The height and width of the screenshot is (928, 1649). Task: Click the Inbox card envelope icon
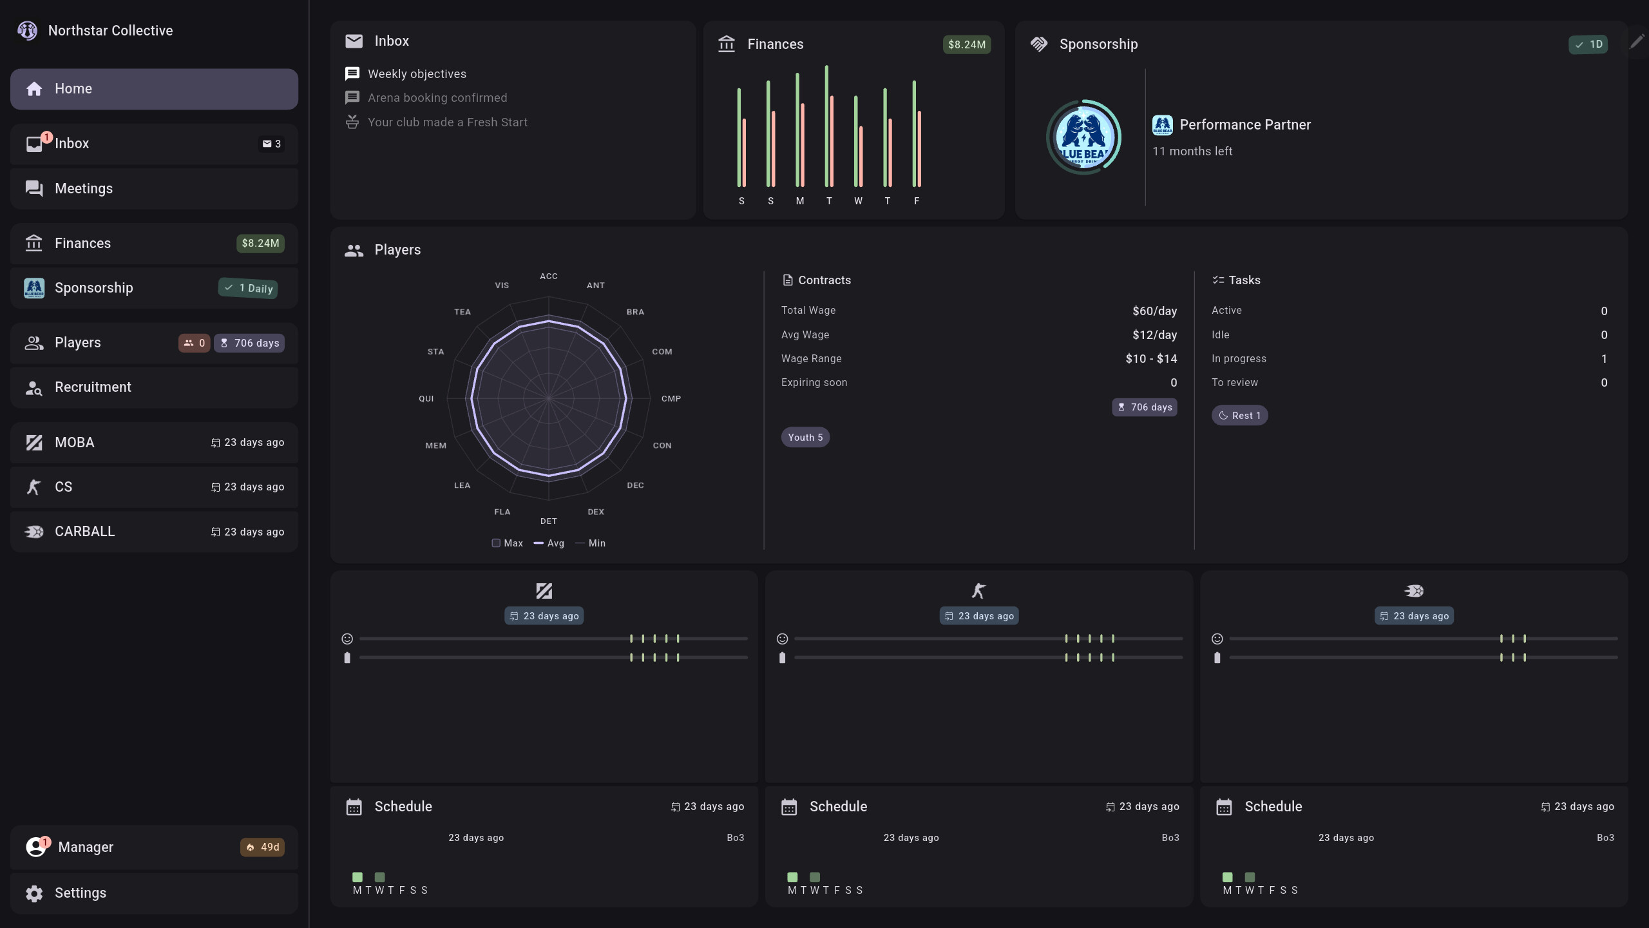point(354,41)
